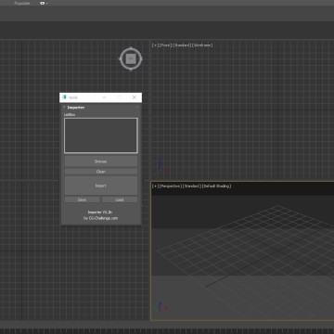Open the [Wireframe] shading label menu

(202, 45)
